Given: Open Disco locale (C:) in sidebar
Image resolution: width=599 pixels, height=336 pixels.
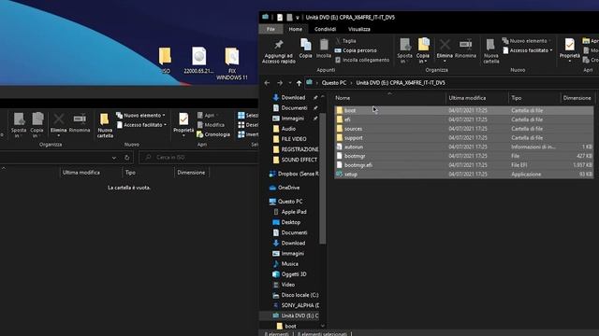Looking at the screenshot, I should click(299, 295).
